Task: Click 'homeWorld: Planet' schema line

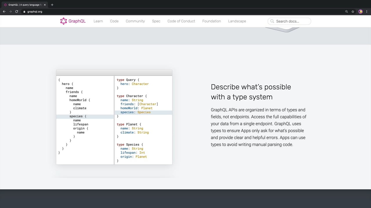Action: click(x=137, y=108)
